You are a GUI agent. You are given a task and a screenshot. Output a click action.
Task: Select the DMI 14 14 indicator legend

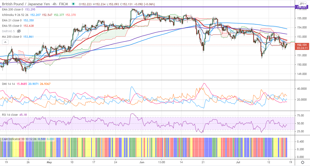point(8,84)
